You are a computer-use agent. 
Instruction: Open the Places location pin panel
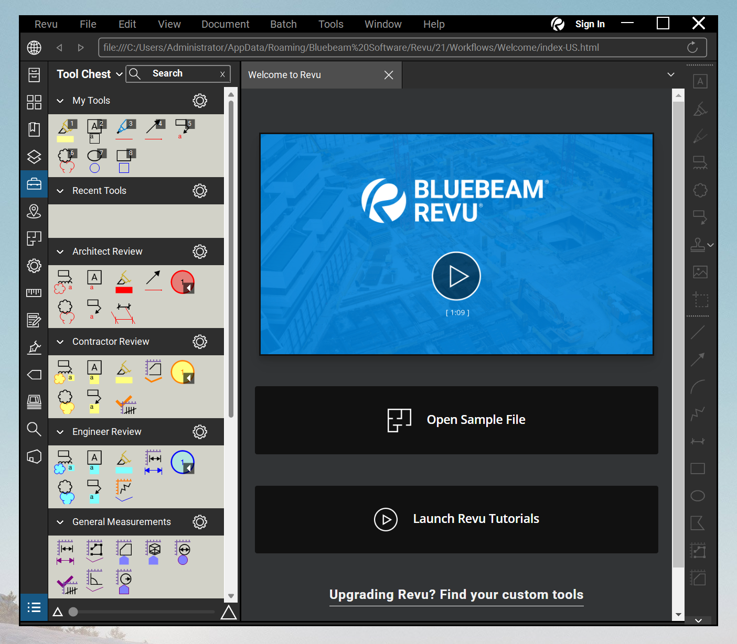[x=34, y=211]
